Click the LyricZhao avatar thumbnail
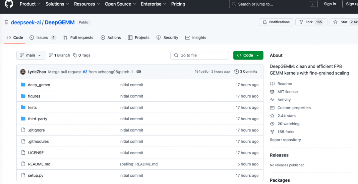 click(23, 72)
